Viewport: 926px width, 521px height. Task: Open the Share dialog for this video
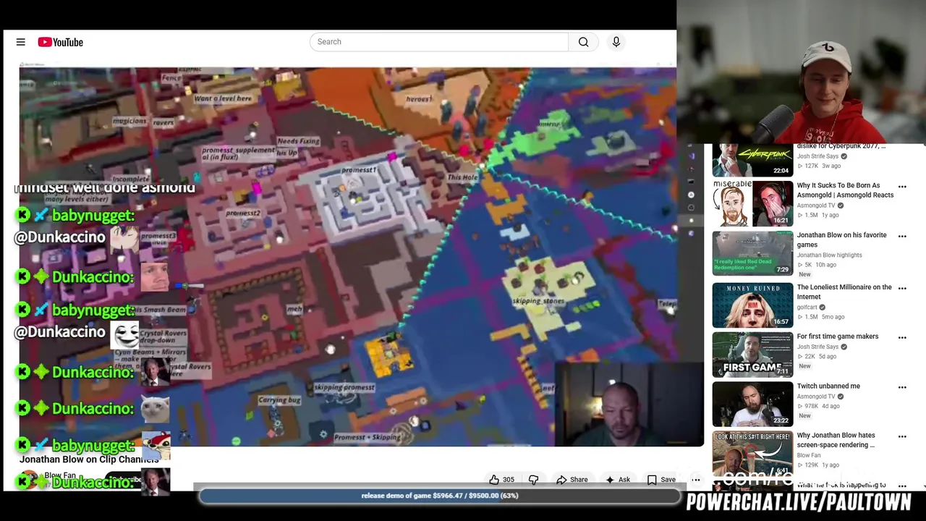pyautogui.click(x=572, y=480)
